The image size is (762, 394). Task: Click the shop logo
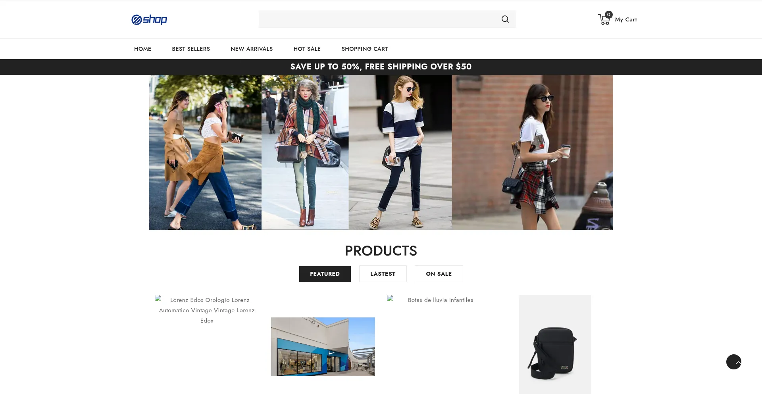149,19
